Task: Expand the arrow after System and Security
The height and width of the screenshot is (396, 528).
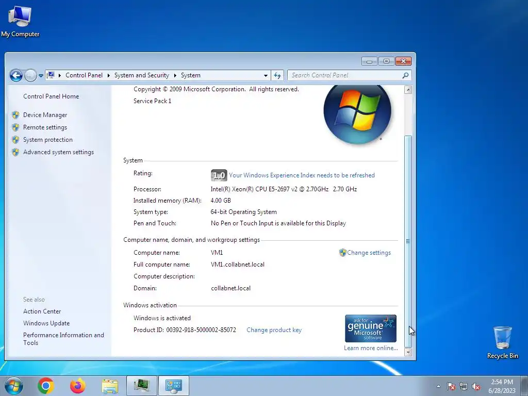Action: tap(175, 75)
